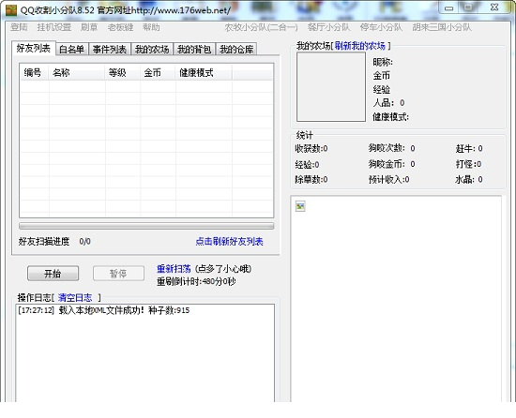Click 重刷倒计时:480分0秒 text

coord(196,281)
